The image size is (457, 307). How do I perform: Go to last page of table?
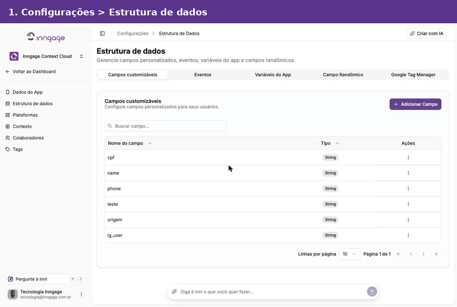(436, 254)
